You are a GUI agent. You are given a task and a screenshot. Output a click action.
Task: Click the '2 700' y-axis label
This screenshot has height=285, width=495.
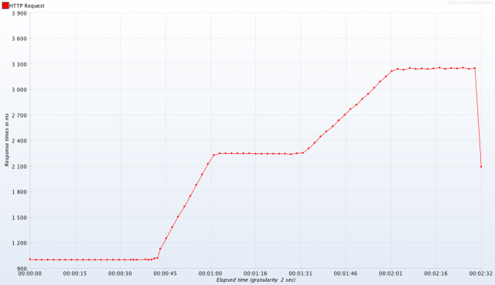19,115
